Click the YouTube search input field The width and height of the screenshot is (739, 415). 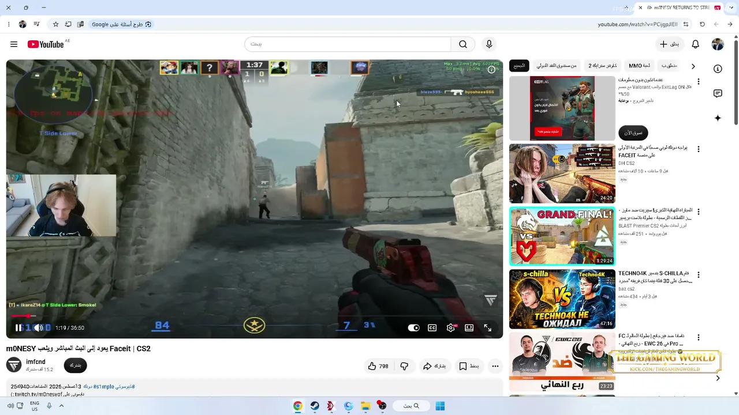[348, 44]
